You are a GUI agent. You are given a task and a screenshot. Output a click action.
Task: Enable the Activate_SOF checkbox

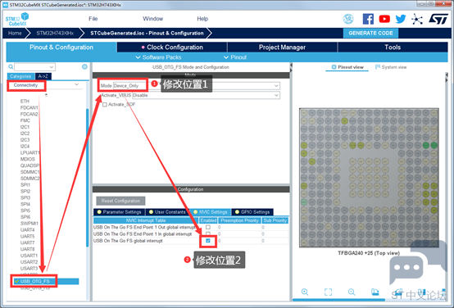click(x=105, y=105)
